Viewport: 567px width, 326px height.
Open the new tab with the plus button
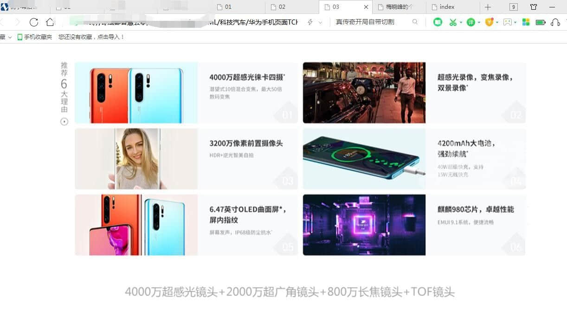[488, 7]
